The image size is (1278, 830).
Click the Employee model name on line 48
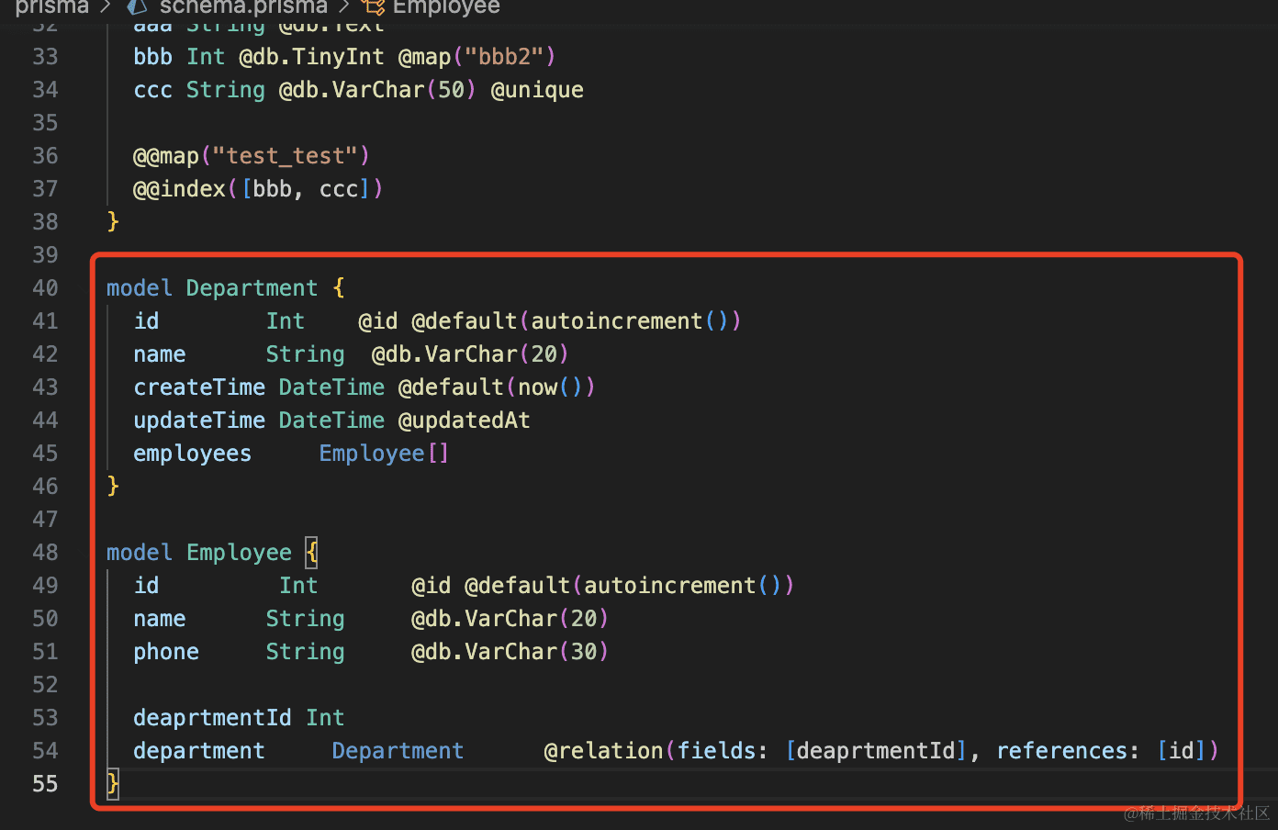coord(239,553)
